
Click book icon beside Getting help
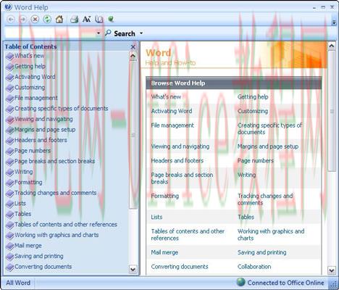click(10, 67)
